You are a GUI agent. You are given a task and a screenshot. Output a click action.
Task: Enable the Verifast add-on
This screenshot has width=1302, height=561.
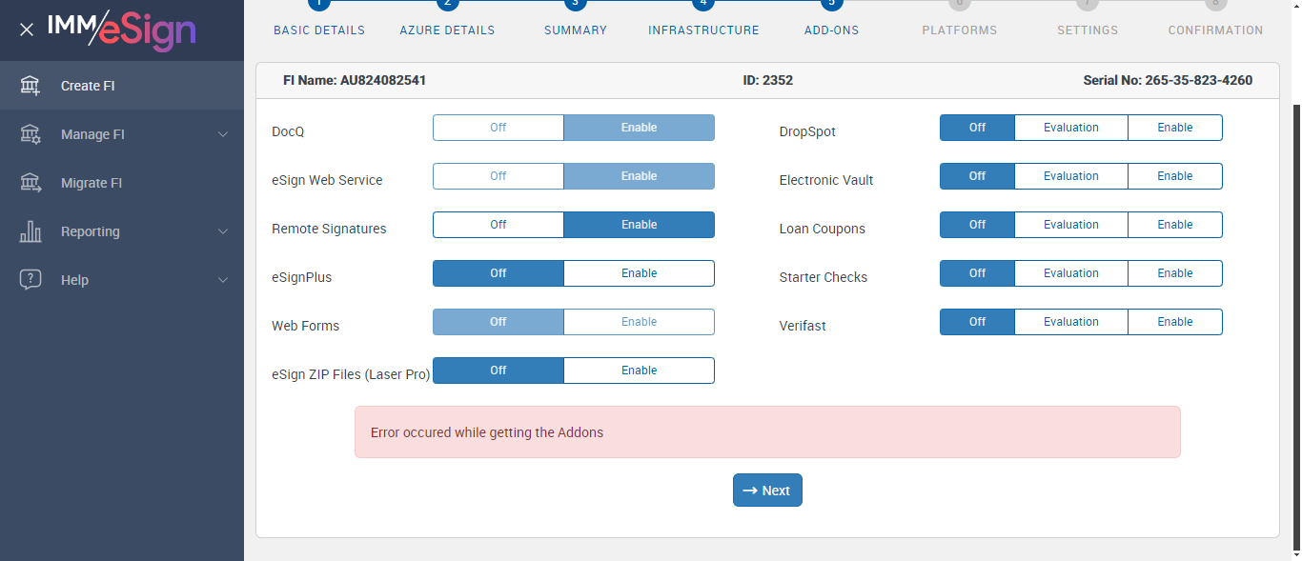click(1174, 322)
